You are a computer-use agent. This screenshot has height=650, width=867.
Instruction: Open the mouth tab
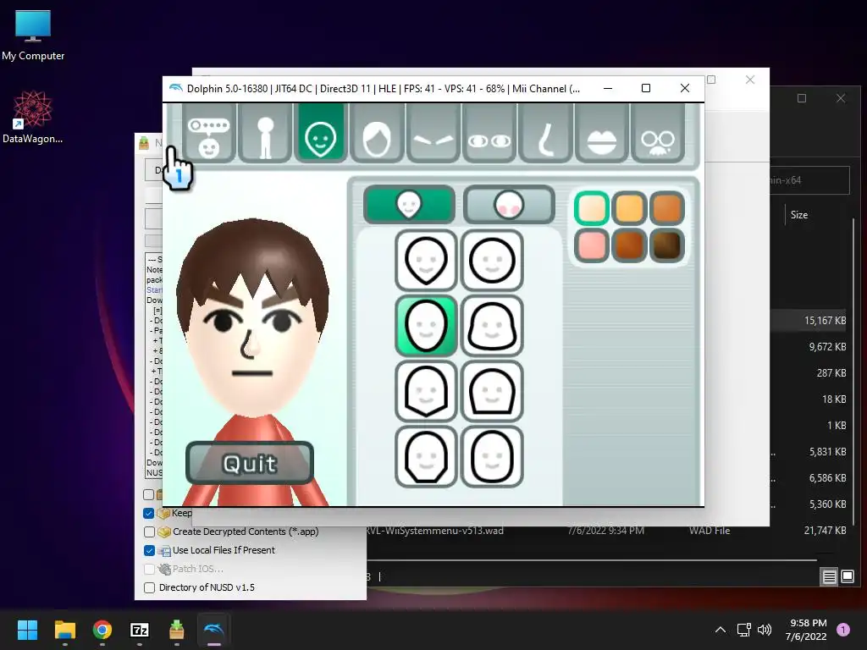click(x=602, y=134)
